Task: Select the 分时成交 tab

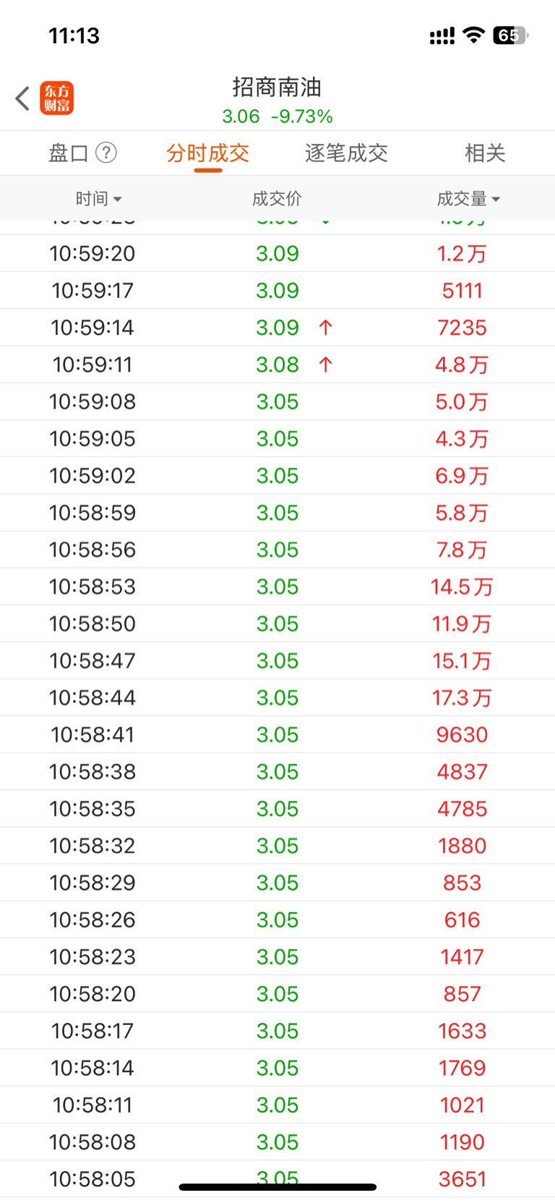Action: [x=207, y=153]
